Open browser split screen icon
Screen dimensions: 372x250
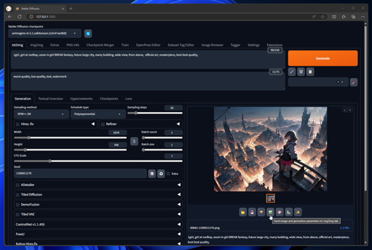click(x=334, y=17)
